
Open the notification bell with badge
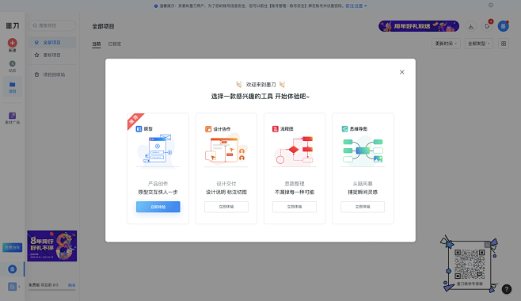[487, 26]
